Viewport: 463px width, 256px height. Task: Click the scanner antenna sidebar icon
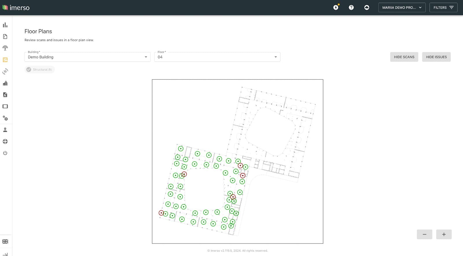coord(5,48)
